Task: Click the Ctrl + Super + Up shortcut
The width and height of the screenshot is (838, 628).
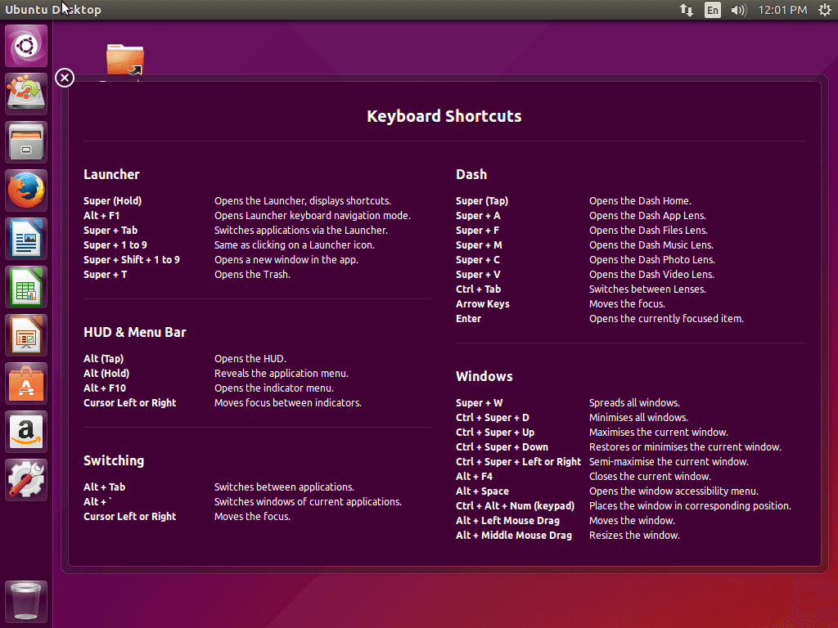Action: [x=495, y=433]
